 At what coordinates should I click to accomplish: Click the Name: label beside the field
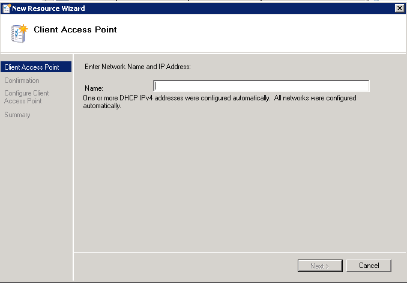pos(94,88)
